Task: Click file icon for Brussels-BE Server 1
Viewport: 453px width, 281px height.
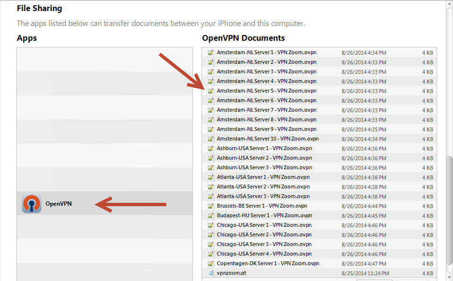Action: pos(211,206)
